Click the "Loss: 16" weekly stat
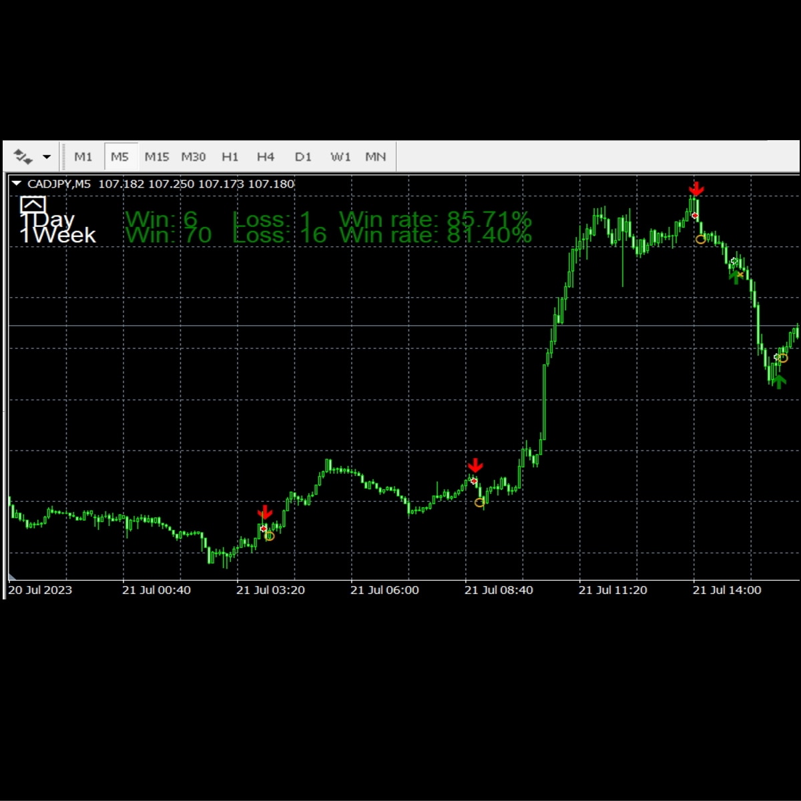Viewport: 801px width, 801px height. pyautogui.click(x=280, y=235)
